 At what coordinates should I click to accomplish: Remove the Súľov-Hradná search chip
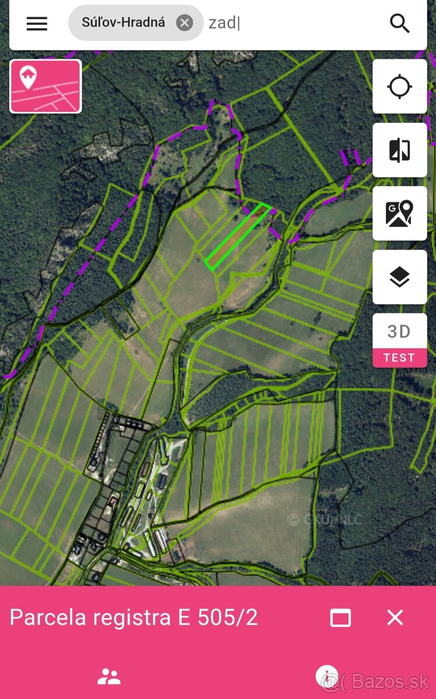(x=184, y=23)
